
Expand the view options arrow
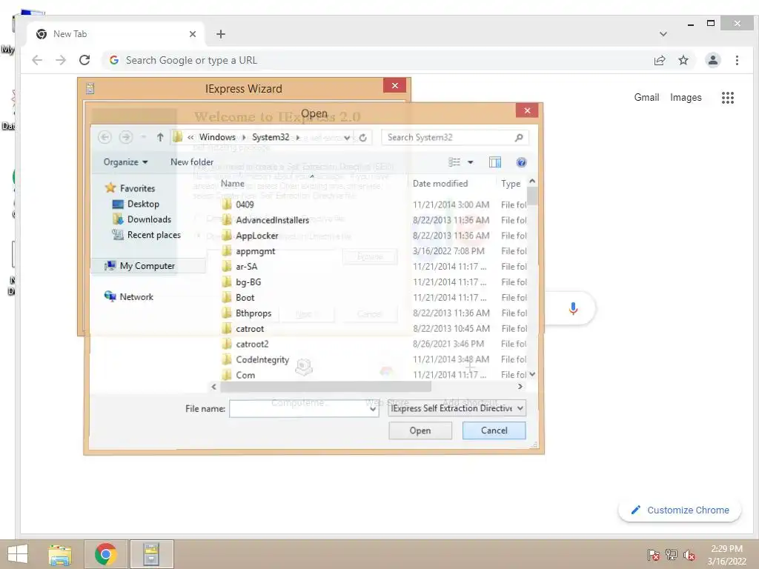point(470,162)
